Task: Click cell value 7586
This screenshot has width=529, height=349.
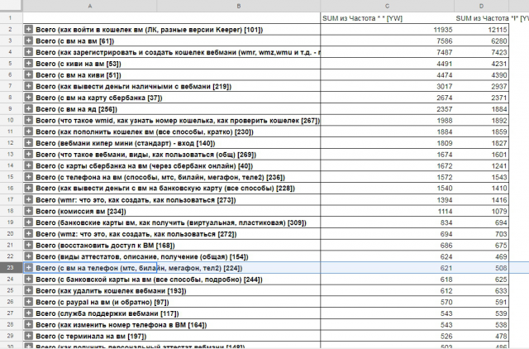Action: point(445,41)
